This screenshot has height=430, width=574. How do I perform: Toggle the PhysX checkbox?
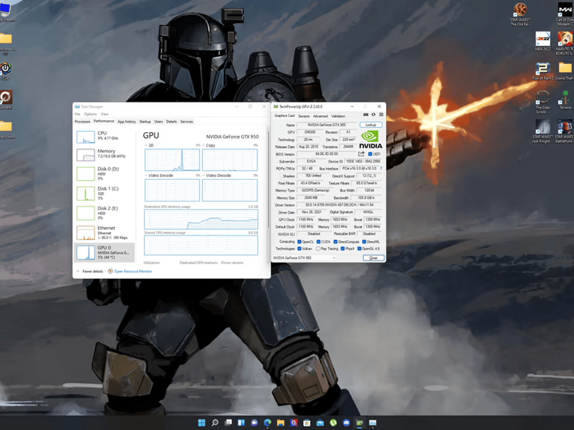pos(342,249)
